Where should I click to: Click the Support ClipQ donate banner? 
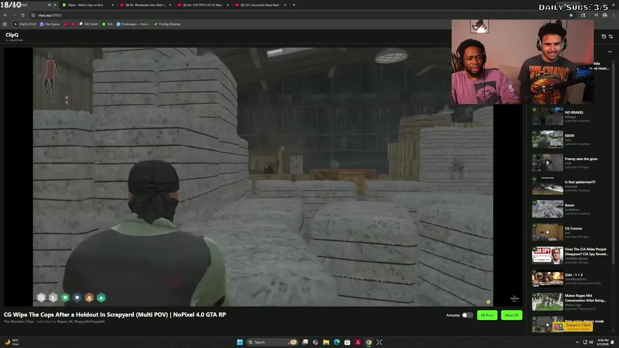tap(573, 327)
